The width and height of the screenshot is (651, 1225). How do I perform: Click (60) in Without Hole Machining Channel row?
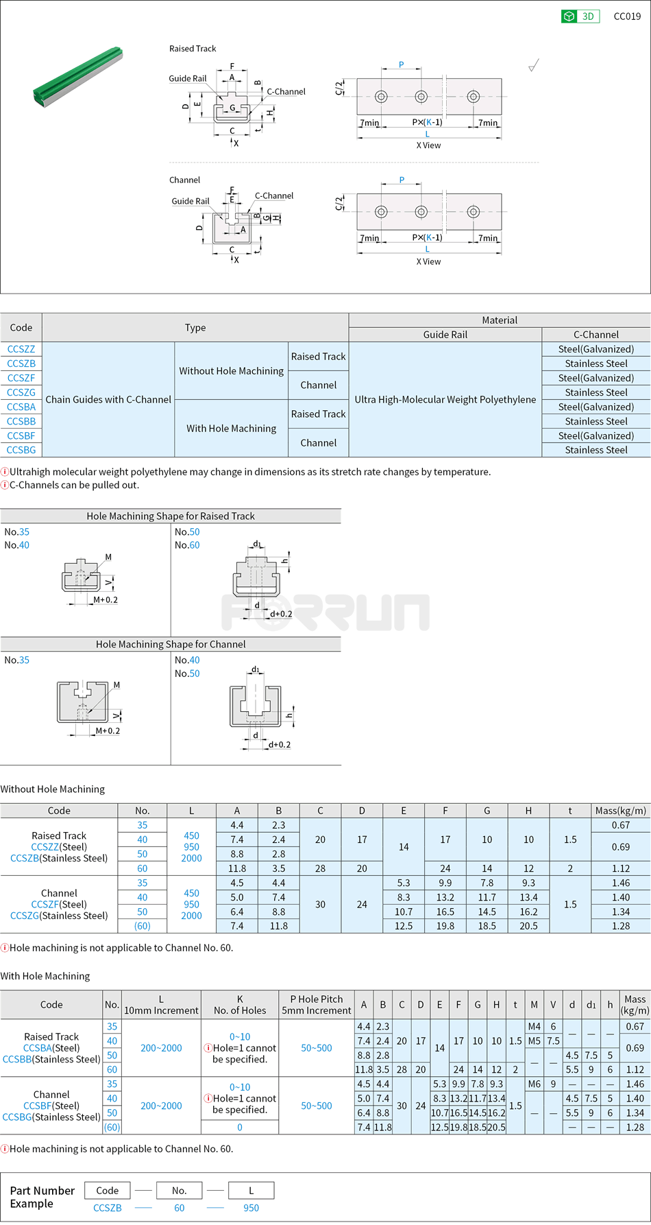pos(143,926)
